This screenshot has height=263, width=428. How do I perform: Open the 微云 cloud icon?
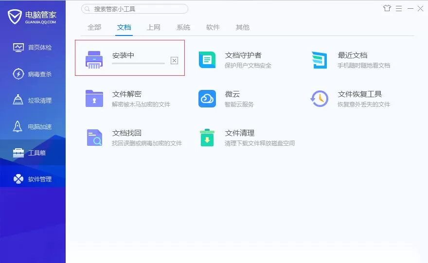point(207,99)
